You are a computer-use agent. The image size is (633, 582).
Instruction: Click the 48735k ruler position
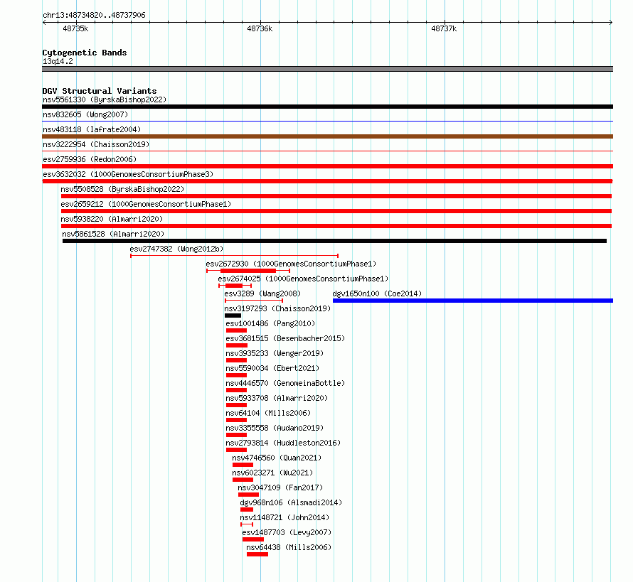coord(75,28)
